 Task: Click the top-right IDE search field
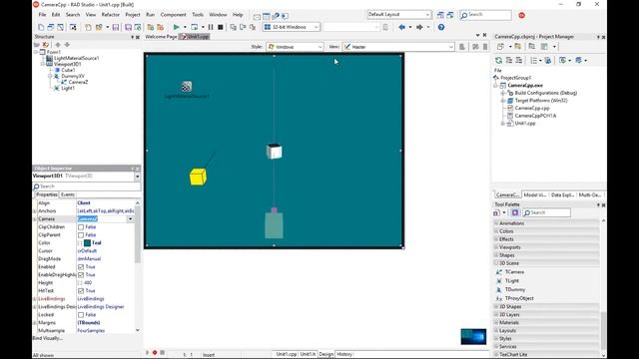[x=485, y=15]
